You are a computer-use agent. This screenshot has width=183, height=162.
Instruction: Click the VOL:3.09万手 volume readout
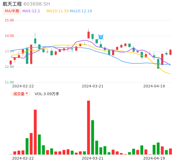[47, 94]
